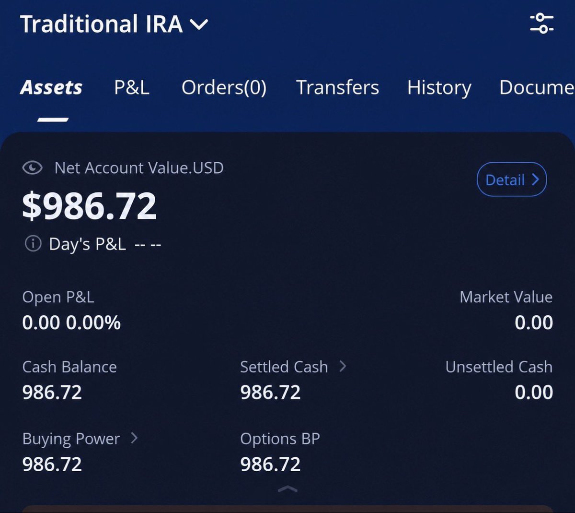Image resolution: width=575 pixels, height=513 pixels.
Task: Tap the info icon beside Day's P&L
Action: coord(33,244)
